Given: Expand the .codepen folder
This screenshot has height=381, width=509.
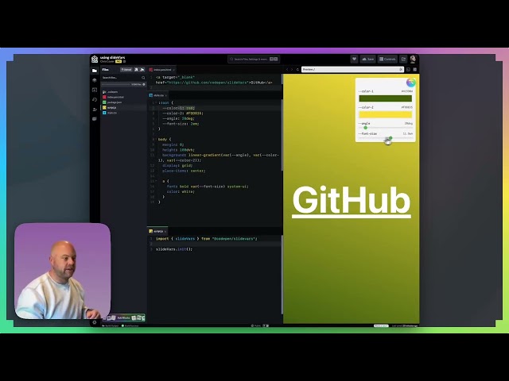Looking at the screenshot, I should click(x=111, y=92).
